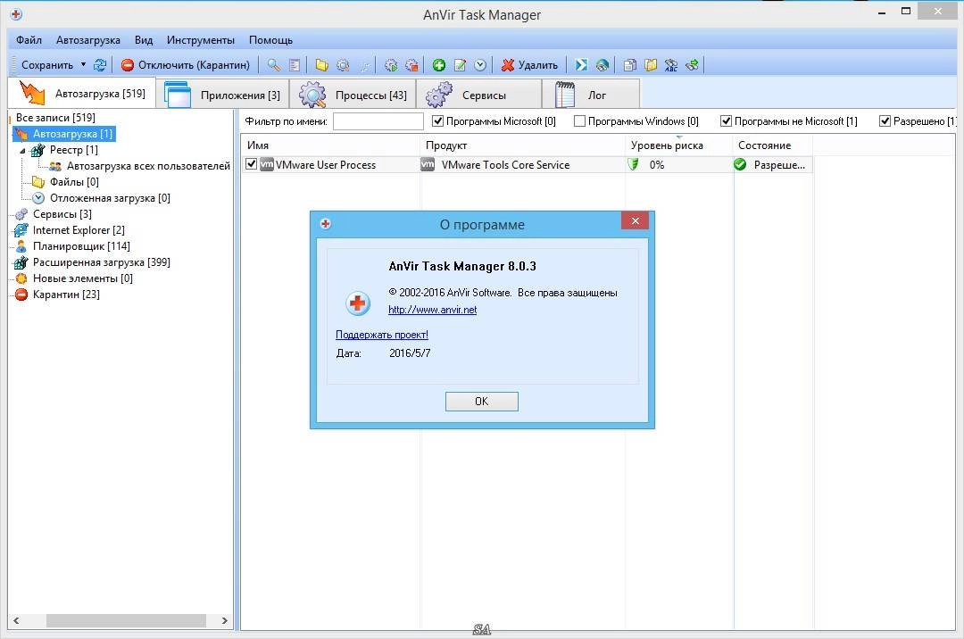Image resolution: width=964 pixels, height=639 pixels.
Task: Click the yellow book icon in toolbar
Action: point(651,64)
